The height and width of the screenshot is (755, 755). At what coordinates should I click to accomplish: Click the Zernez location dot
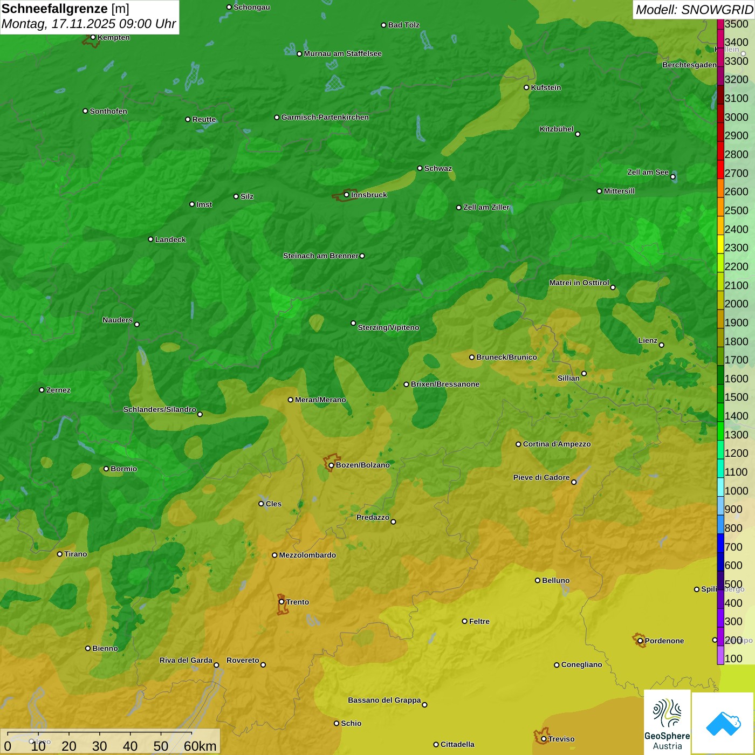click(42, 390)
